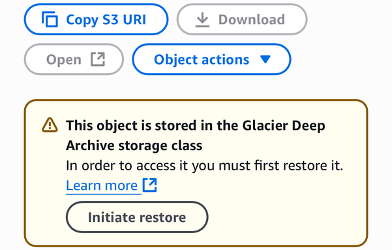
Task: Click the word 'Download' on its button
Action: click(x=252, y=20)
